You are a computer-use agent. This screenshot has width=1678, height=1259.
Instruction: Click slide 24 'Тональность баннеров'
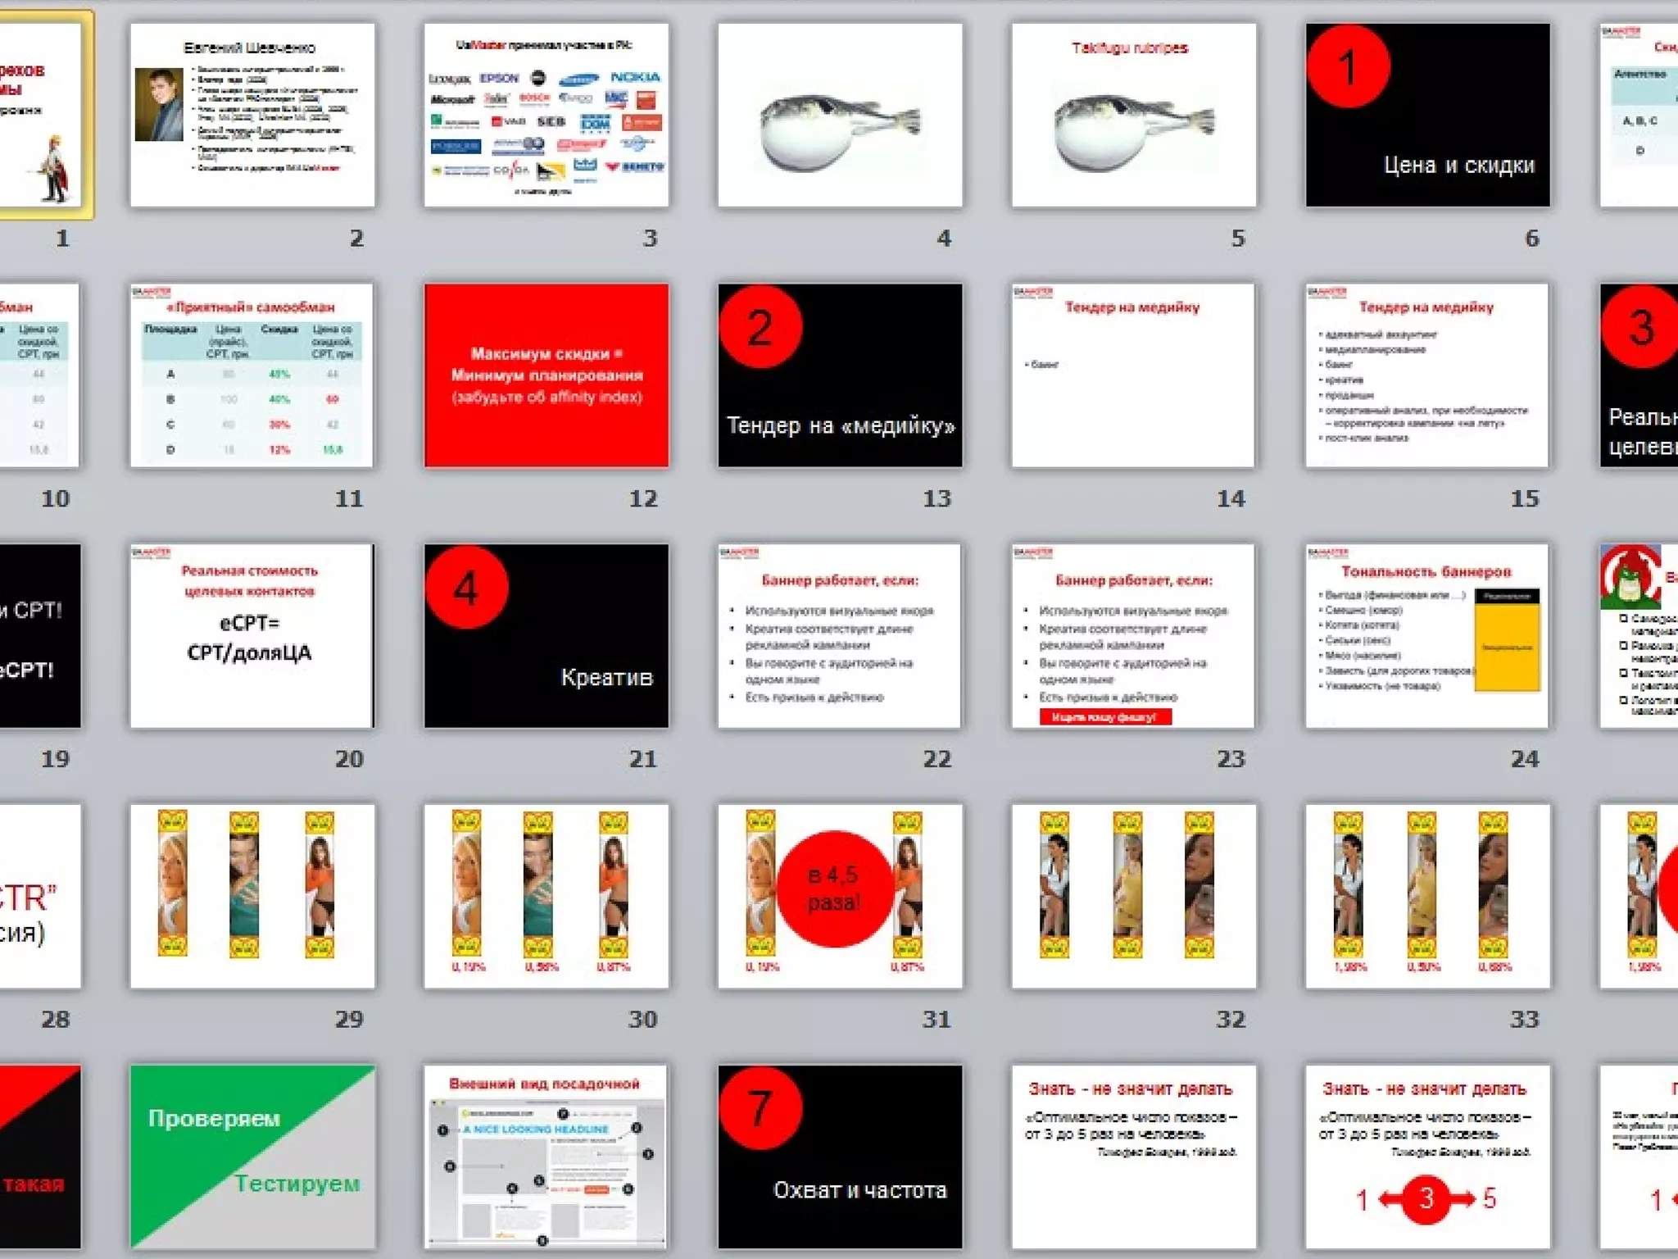tap(1427, 635)
